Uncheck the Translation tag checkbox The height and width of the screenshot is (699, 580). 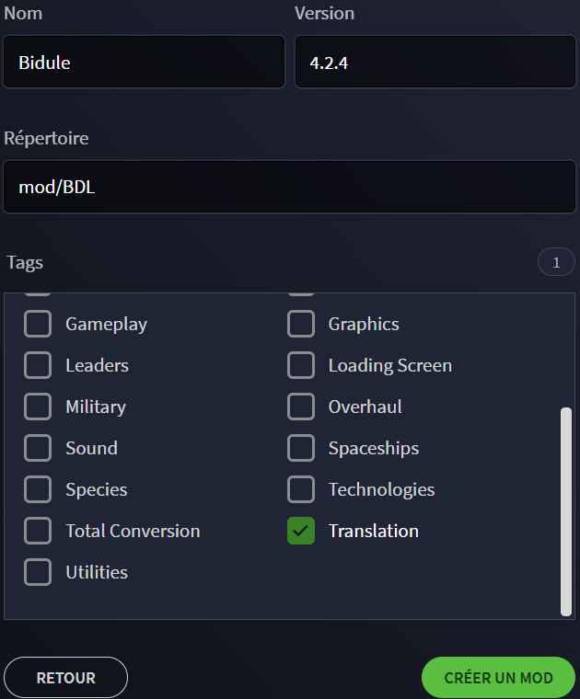click(301, 531)
